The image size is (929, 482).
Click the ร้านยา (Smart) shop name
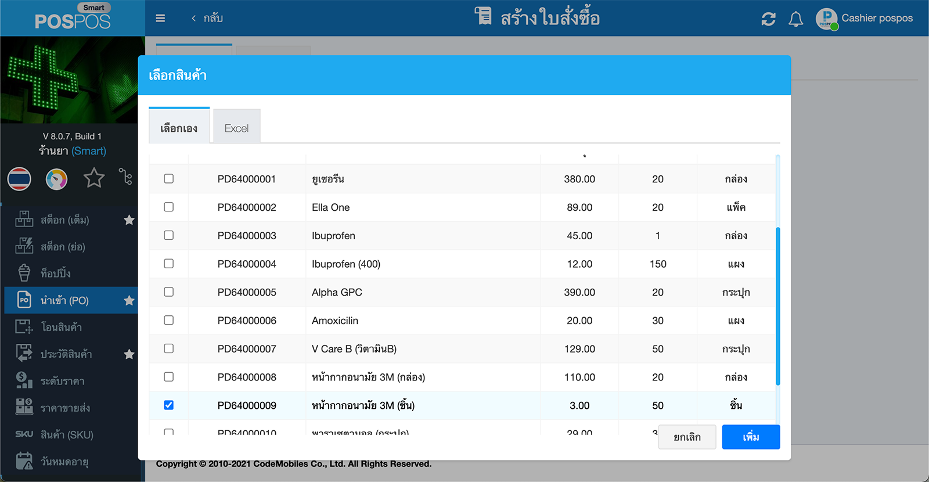click(73, 151)
